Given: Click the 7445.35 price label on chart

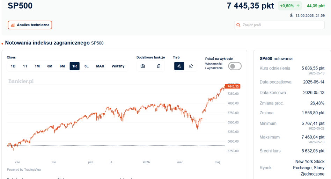Looking at the screenshot, I should tap(233, 86).
